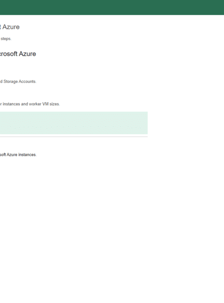Viewport: 224px width, 303px height.
Task: Click 'Azure' in the bottom description line
Action: tap(11, 155)
